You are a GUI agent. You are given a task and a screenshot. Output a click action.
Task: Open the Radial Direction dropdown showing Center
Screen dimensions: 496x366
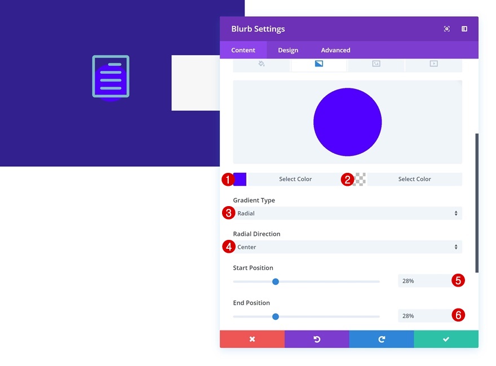click(x=347, y=247)
